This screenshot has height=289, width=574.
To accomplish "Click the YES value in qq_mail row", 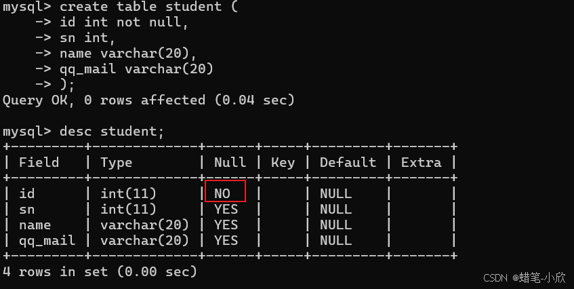I will [x=226, y=241].
